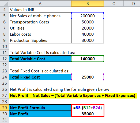Click the yellow Net Profit formula description

pyautogui.click(x=73, y=96)
